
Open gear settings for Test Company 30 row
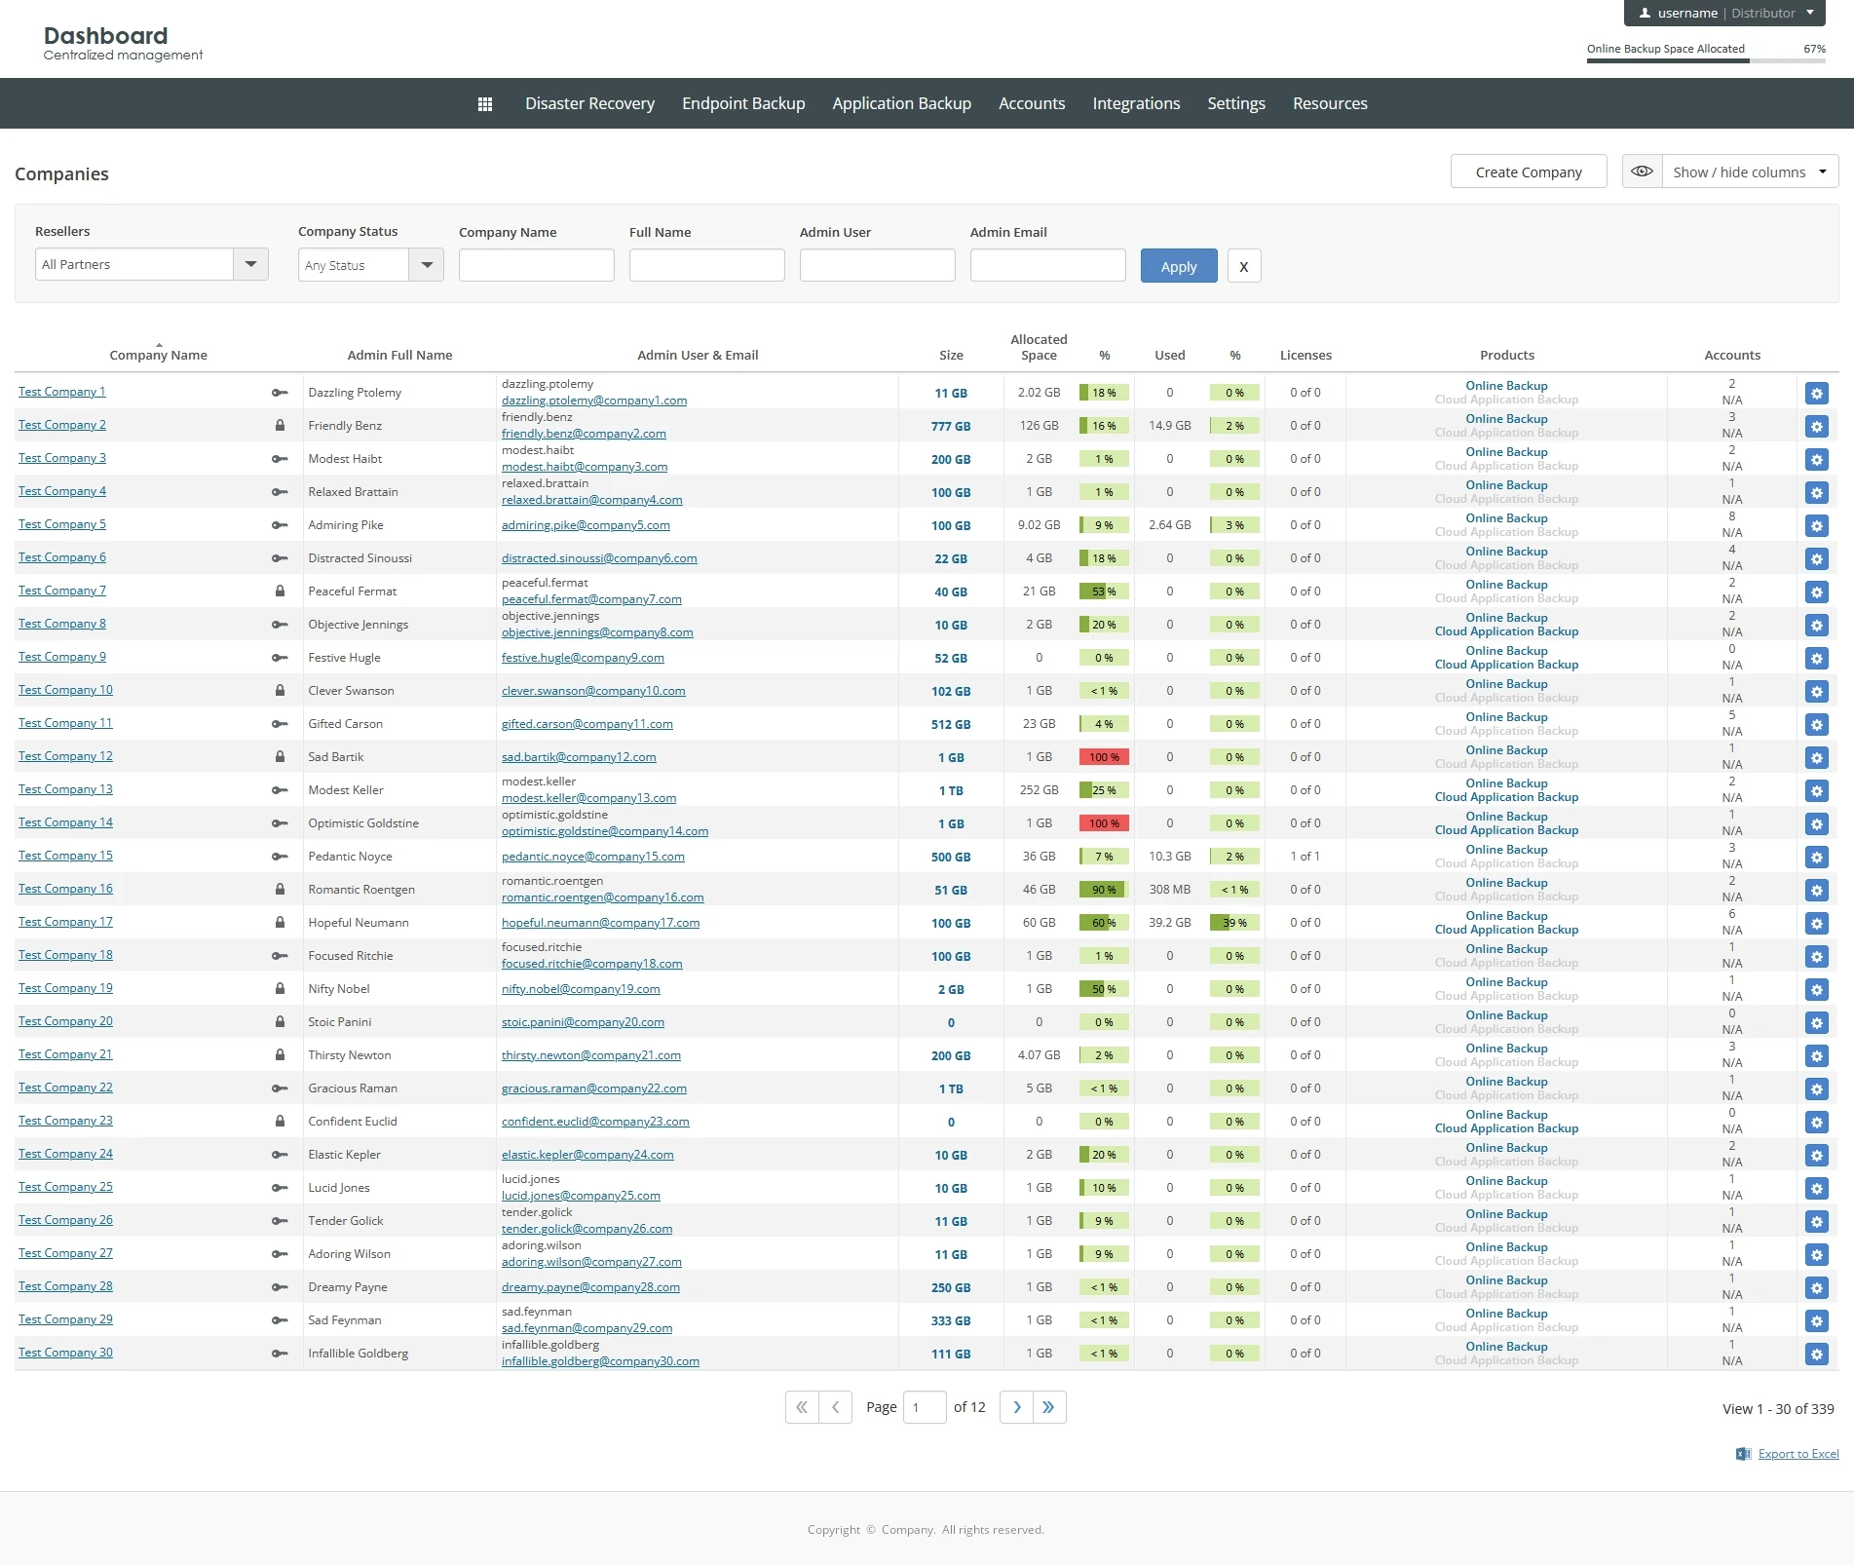coord(1816,1355)
